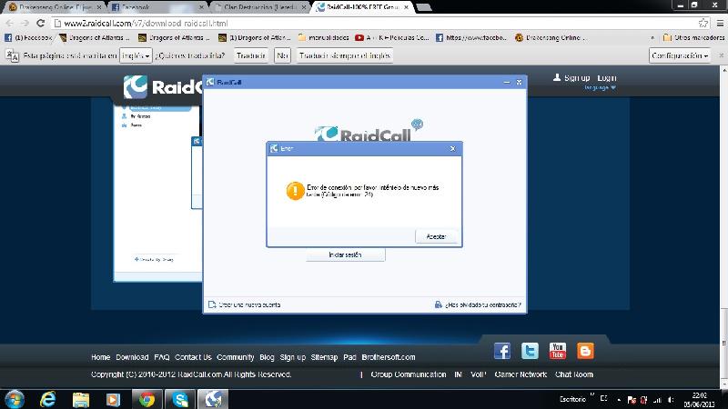Image resolution: width=728 pixels, height=409 pixels.
Task: Expand the 'inglés' language dropdown in translate bar
Action: [136, 55]
